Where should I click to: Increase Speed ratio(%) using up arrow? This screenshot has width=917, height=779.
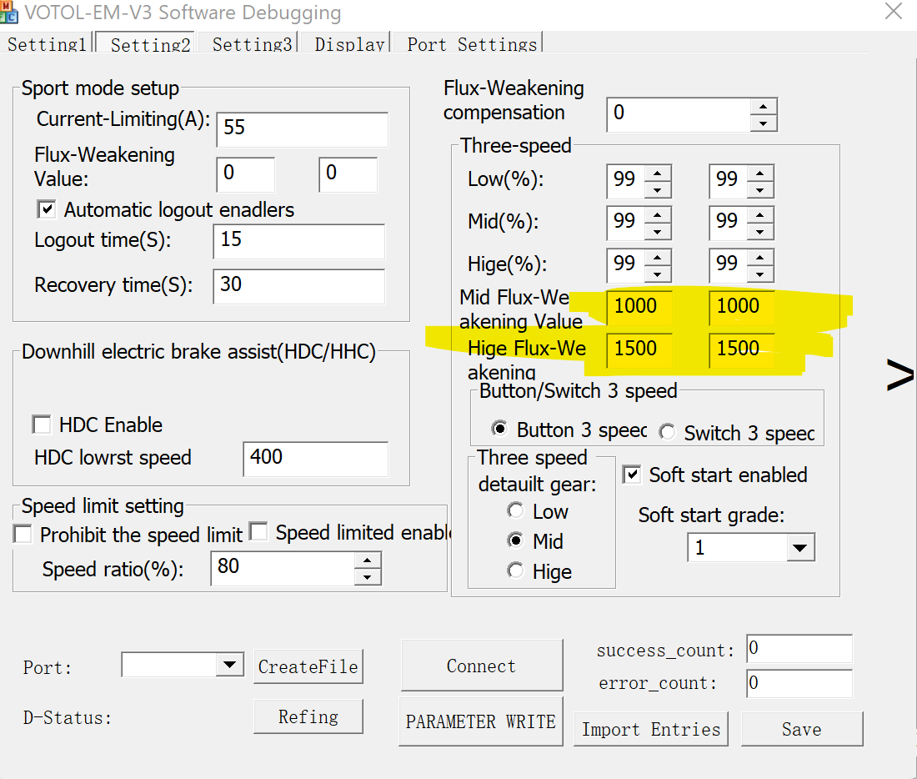(x=368, y=560)
